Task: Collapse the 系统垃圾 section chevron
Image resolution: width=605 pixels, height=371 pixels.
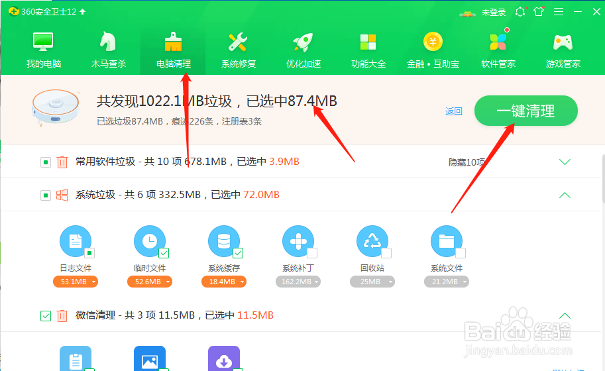Action: 565,195
